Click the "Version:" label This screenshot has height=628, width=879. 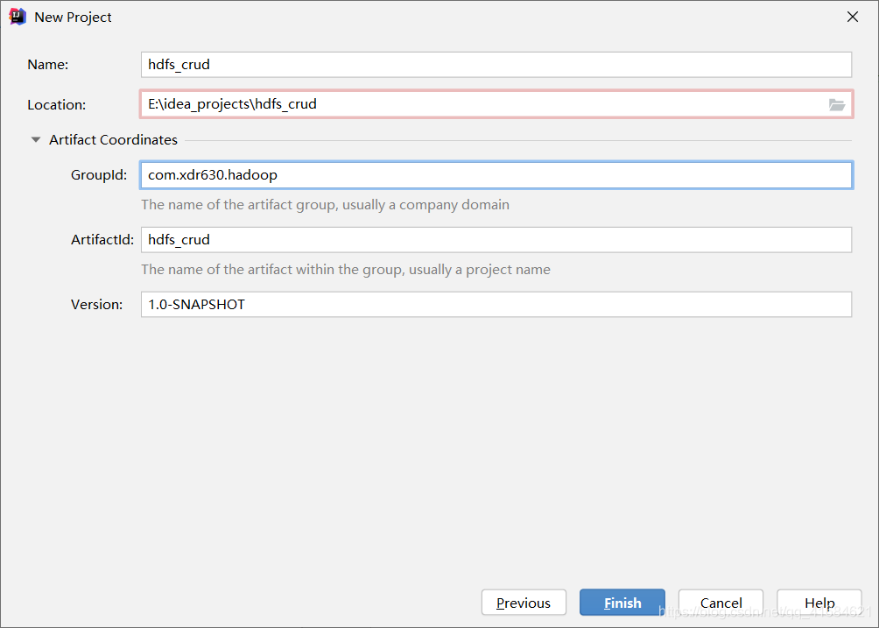click(97, 305)
